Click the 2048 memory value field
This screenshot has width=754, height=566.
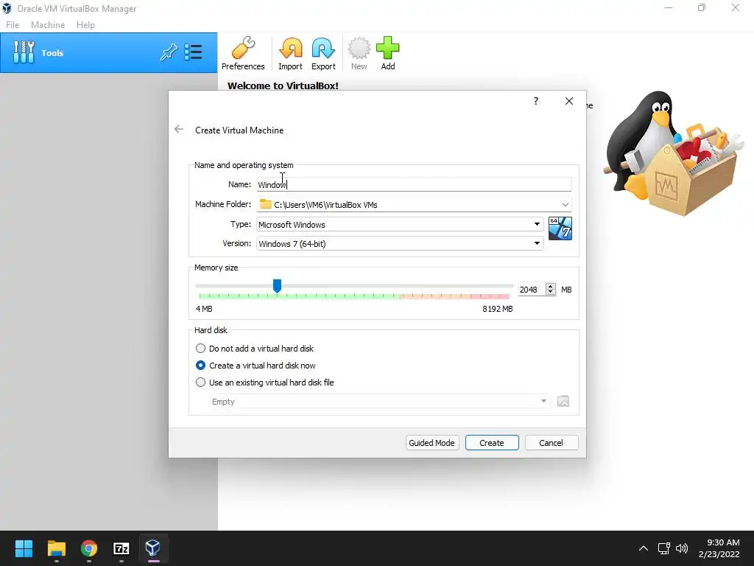[531, 289]
